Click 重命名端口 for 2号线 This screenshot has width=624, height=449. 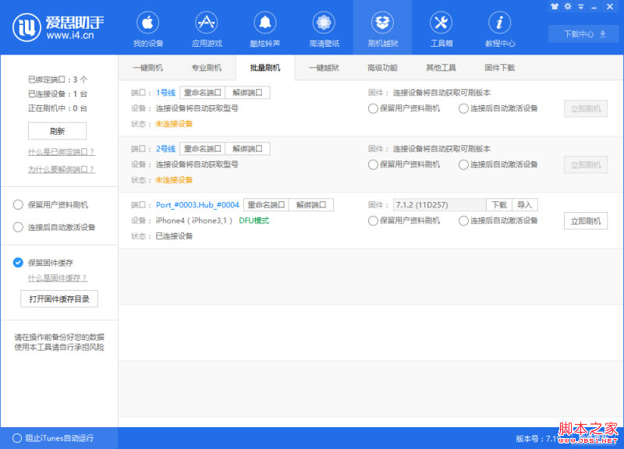(203, 149)
